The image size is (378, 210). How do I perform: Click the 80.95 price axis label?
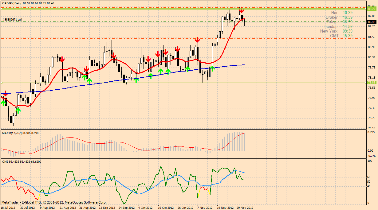coord(371,47)
